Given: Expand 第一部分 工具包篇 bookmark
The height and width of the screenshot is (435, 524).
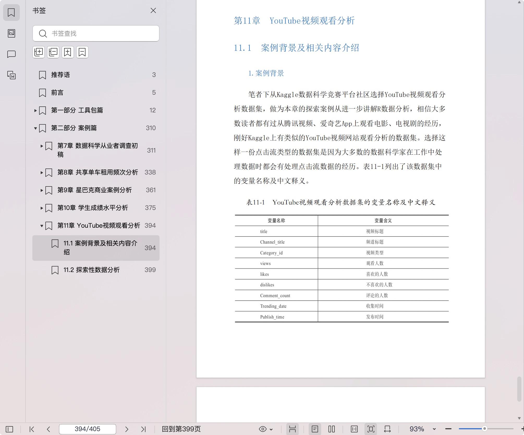Looking at the screenshot, I should coord(35,110).
